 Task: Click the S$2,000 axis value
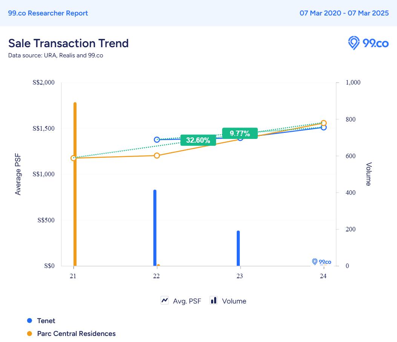44,82
